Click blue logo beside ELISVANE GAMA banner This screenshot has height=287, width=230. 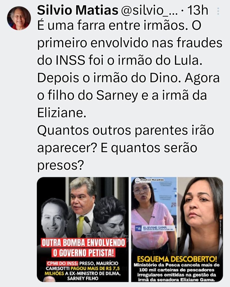[138, 228]
